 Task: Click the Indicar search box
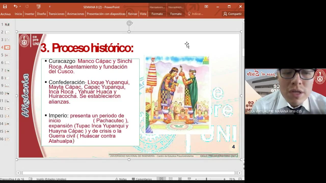pyautogui.click(x=196, y=14)
